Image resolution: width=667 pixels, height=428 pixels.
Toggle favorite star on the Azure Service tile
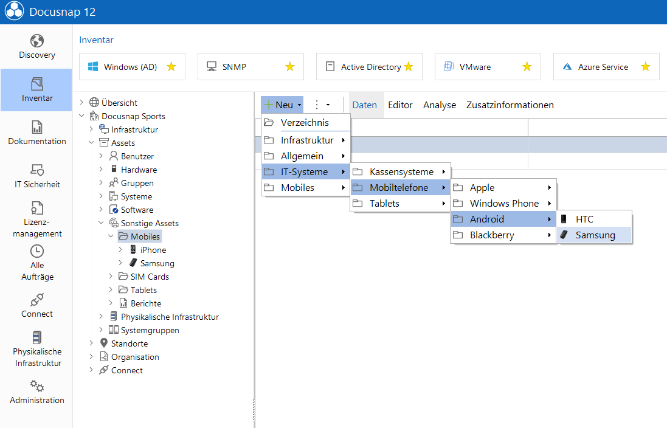coord(645,66)
